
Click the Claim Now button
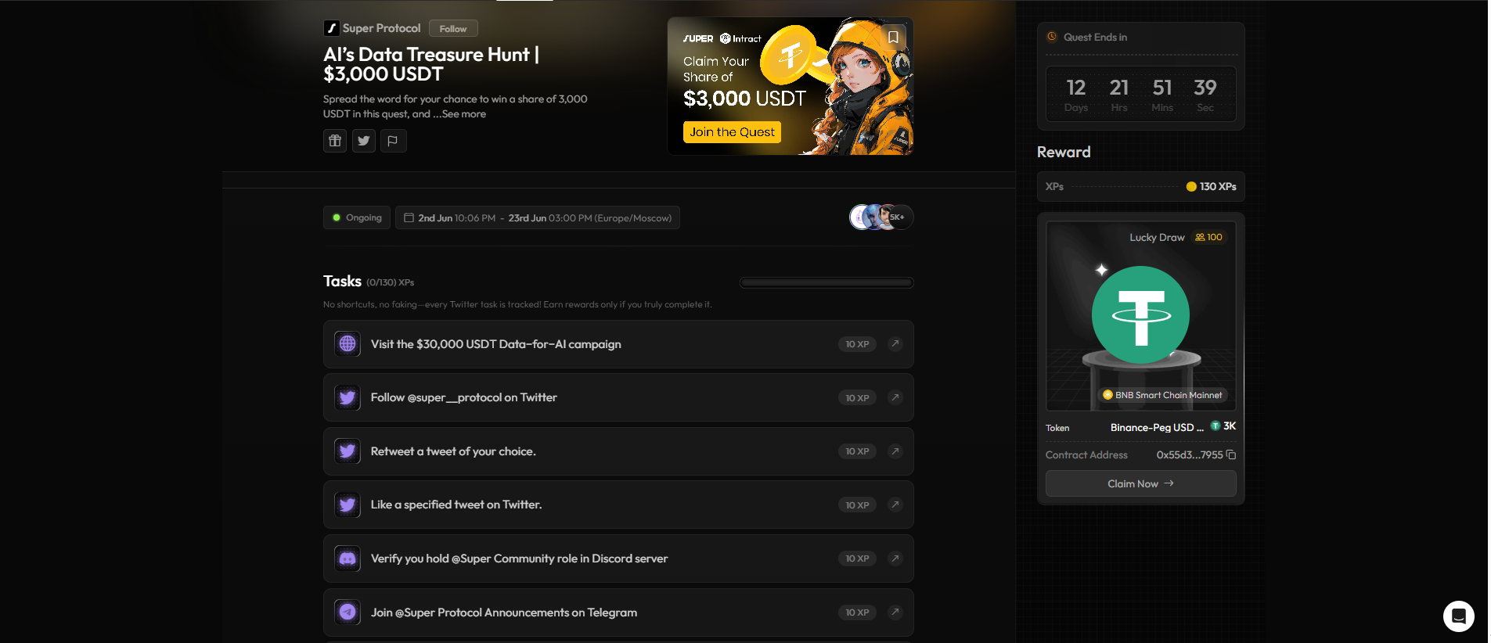(1140, 483)
